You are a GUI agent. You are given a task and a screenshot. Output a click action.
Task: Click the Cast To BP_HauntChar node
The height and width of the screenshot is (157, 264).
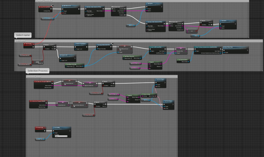[x=157, y=47]
